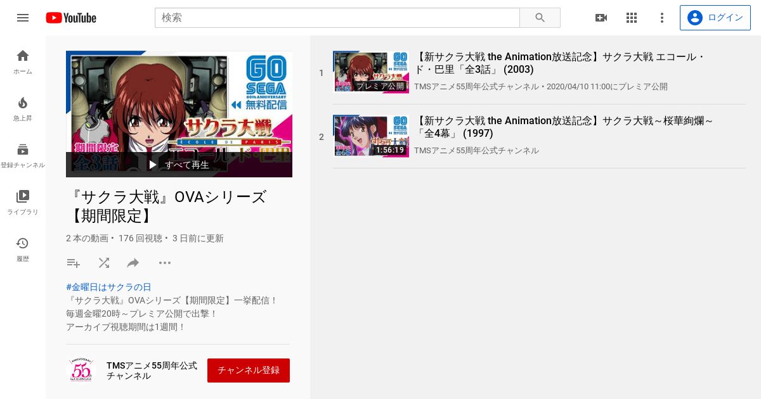The width and height of the screenshot is (761, 399).
Task: Click the premiere date 2020/04/10 11:00 text
Action: 607,87
